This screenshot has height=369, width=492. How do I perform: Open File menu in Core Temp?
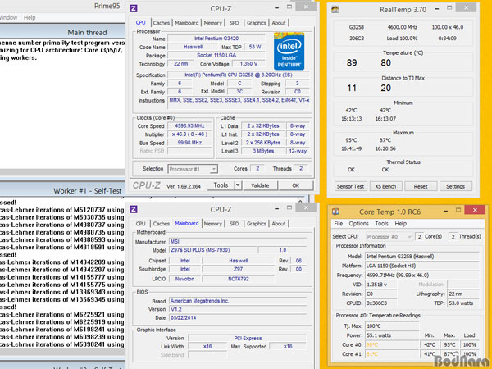(338, 223)
